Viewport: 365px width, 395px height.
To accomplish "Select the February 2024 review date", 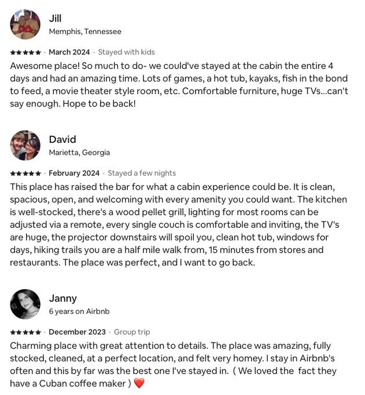I will click(x=74, y=173).
